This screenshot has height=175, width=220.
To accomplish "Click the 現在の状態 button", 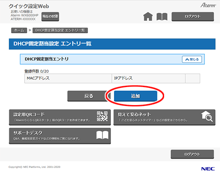I will point(50,16).
